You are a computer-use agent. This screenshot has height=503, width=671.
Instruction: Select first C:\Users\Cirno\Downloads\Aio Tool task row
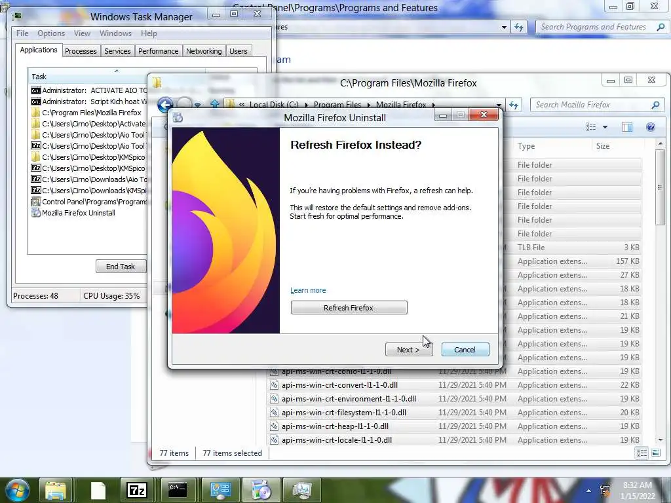point(88,179)
